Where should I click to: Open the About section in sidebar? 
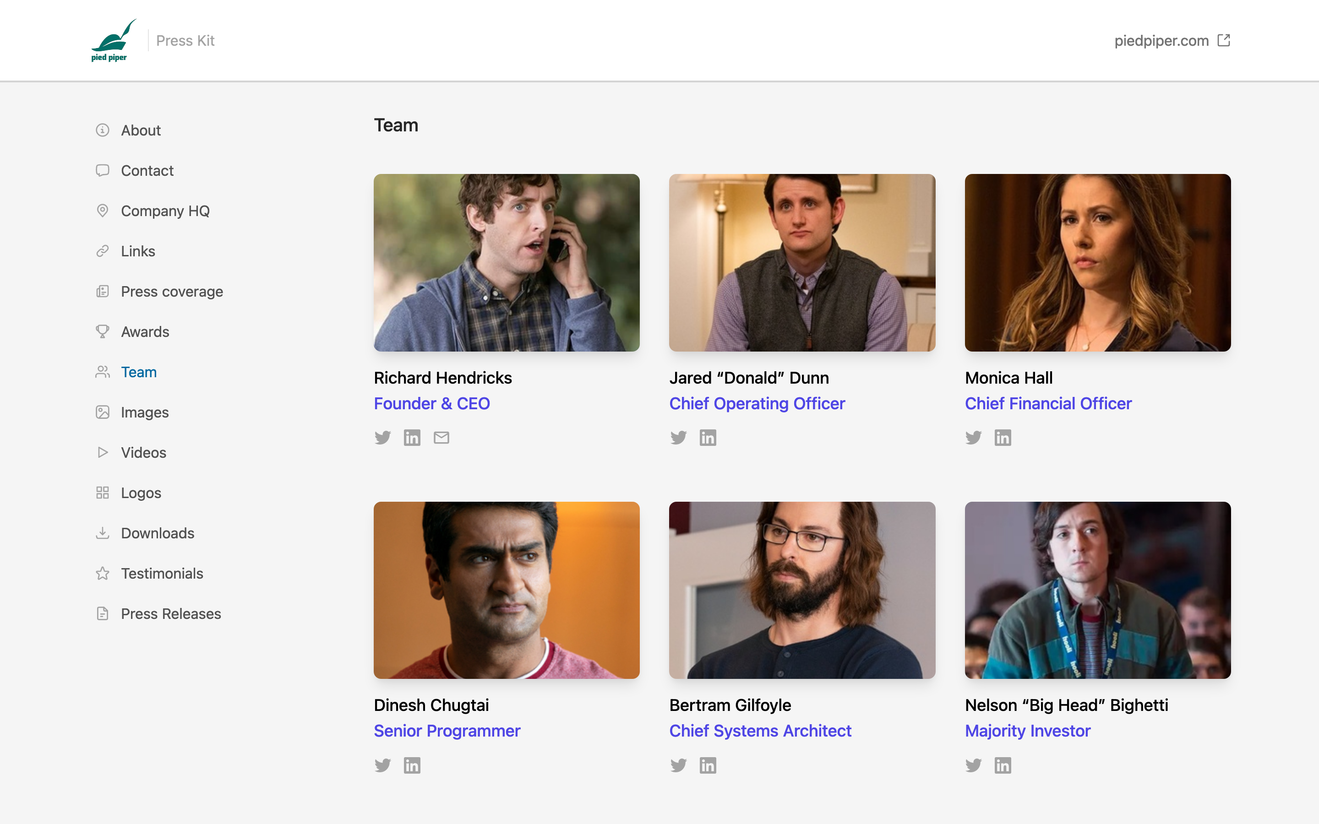[141, 130]
